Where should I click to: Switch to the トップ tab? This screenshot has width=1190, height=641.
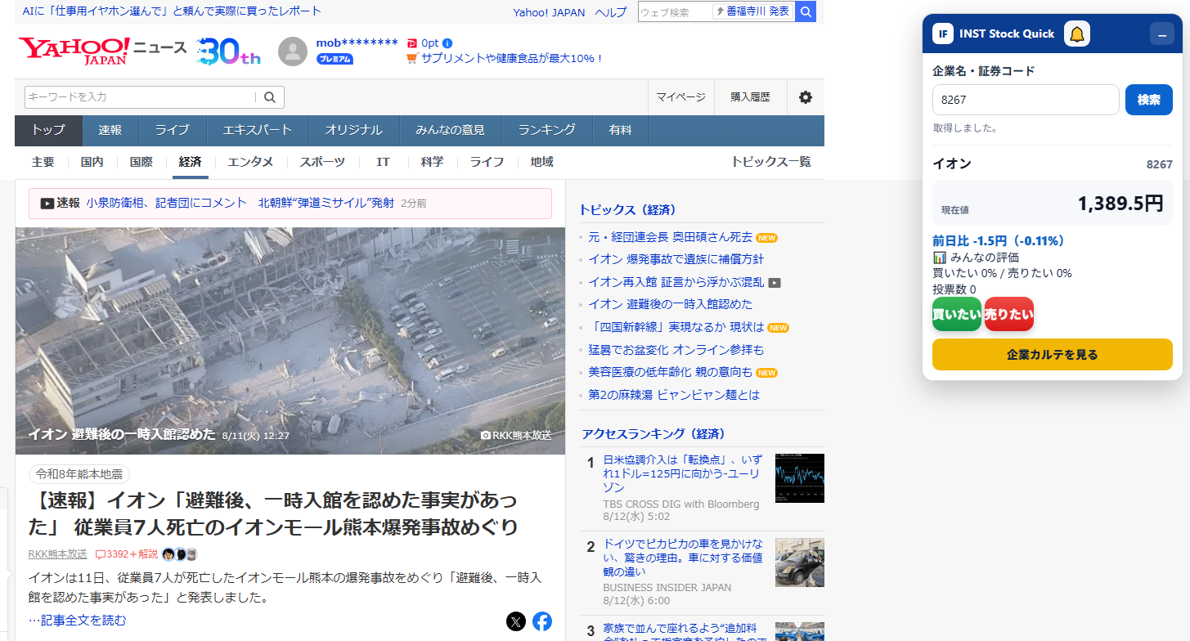pos(48,130)
